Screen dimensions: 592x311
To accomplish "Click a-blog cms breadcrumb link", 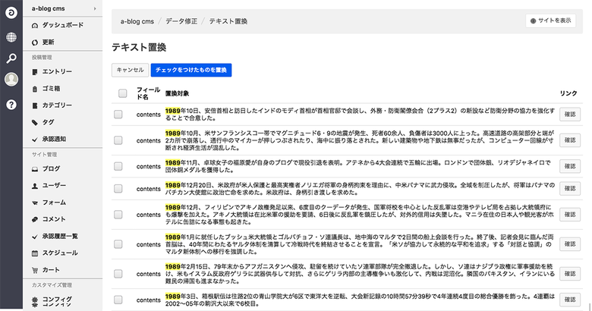I will tap(137, 21).
